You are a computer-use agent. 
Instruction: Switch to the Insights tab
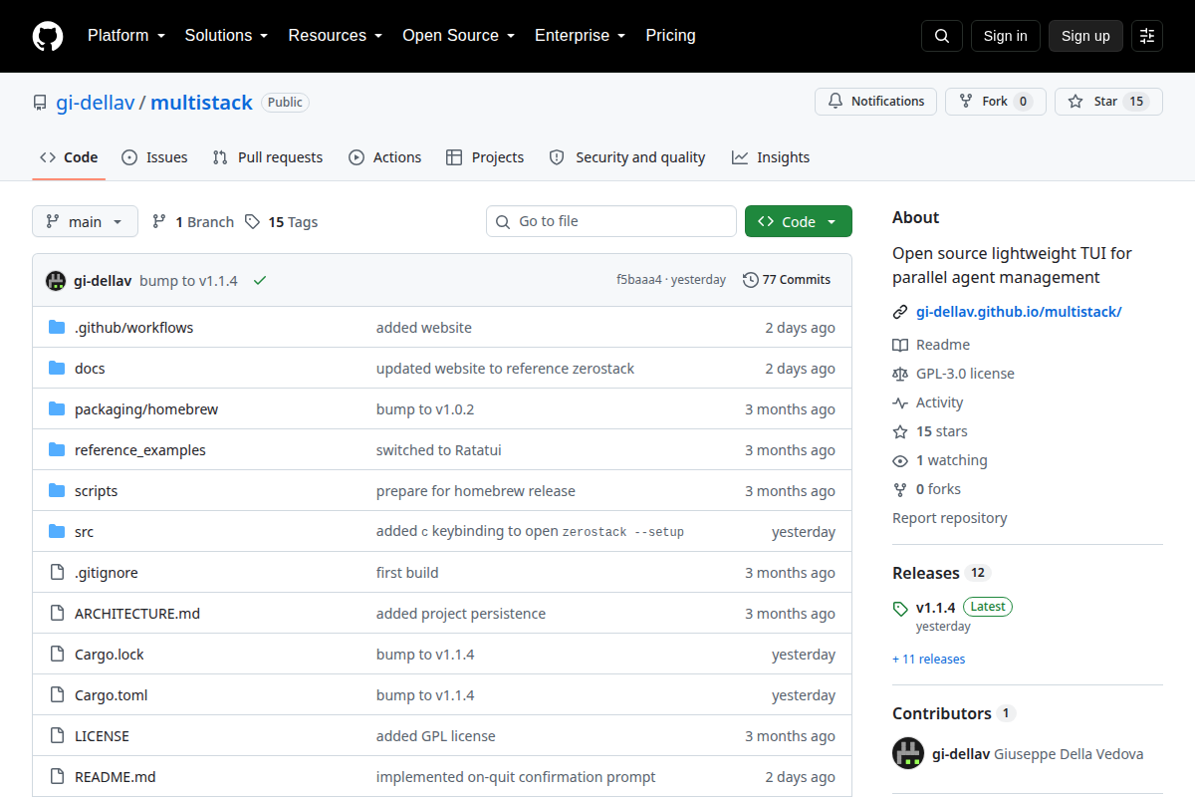coord(771,157)
